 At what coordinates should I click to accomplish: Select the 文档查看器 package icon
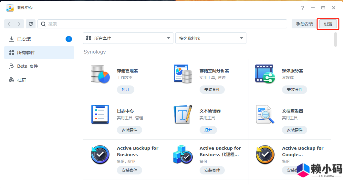click(265, 114)
